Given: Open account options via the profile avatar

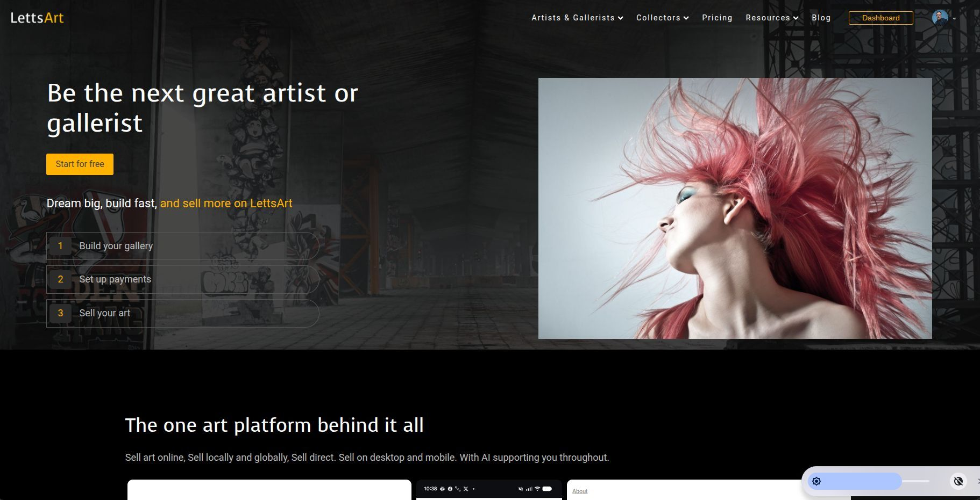Looking at the screenshot, I should (939, 18).
